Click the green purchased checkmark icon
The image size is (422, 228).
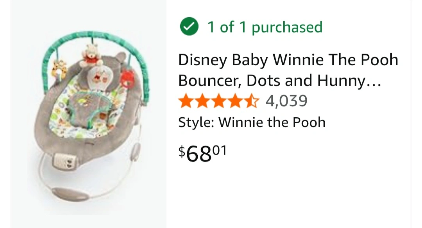189,27
